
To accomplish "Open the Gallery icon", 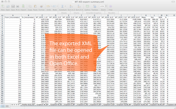I will [87, 6].
